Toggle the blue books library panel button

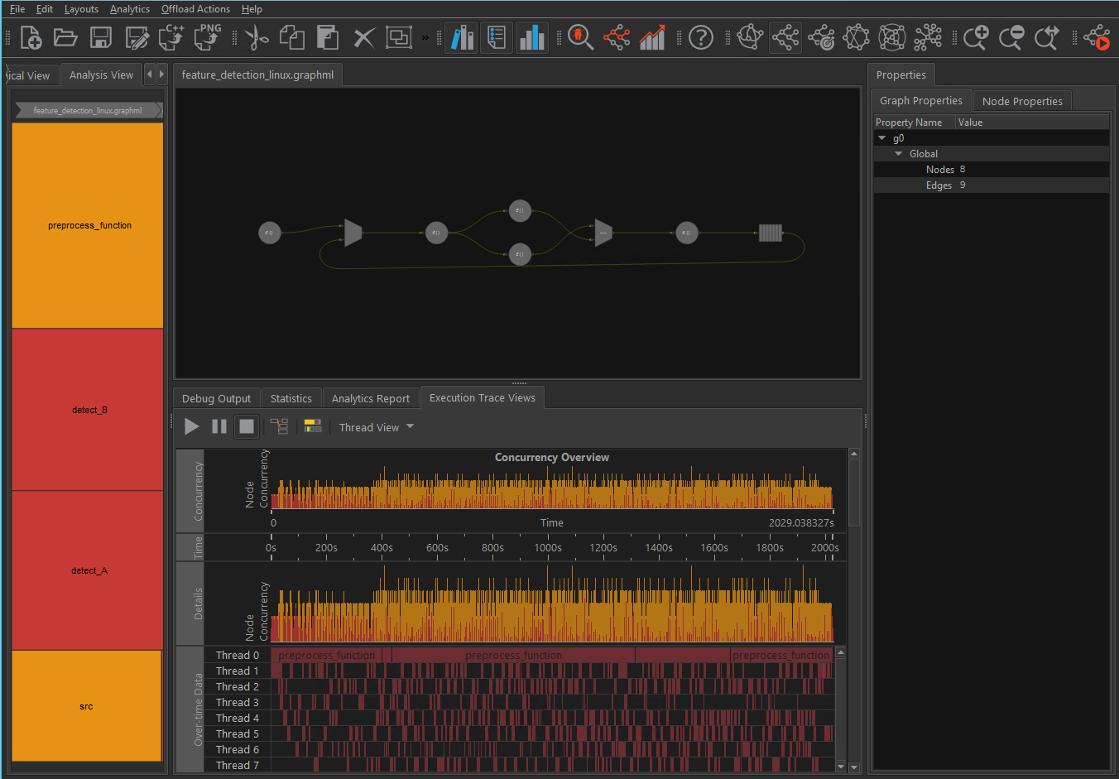click(x=462, y=37)
